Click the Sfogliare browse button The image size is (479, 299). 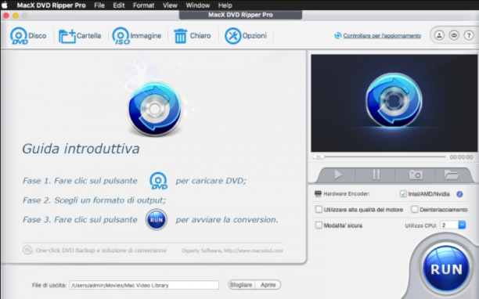coord(241,285)
